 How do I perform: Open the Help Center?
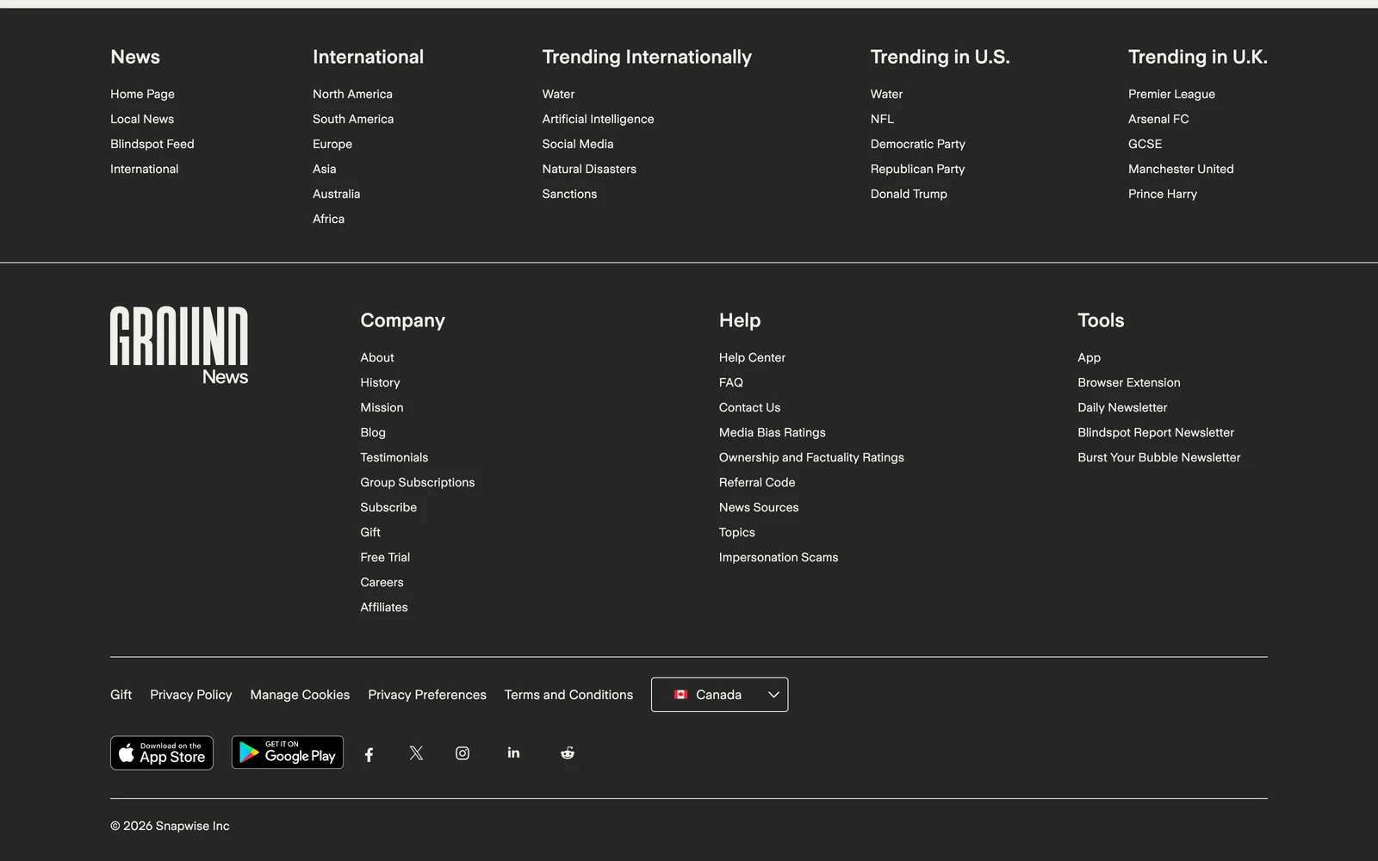click(x=752, y=357)
